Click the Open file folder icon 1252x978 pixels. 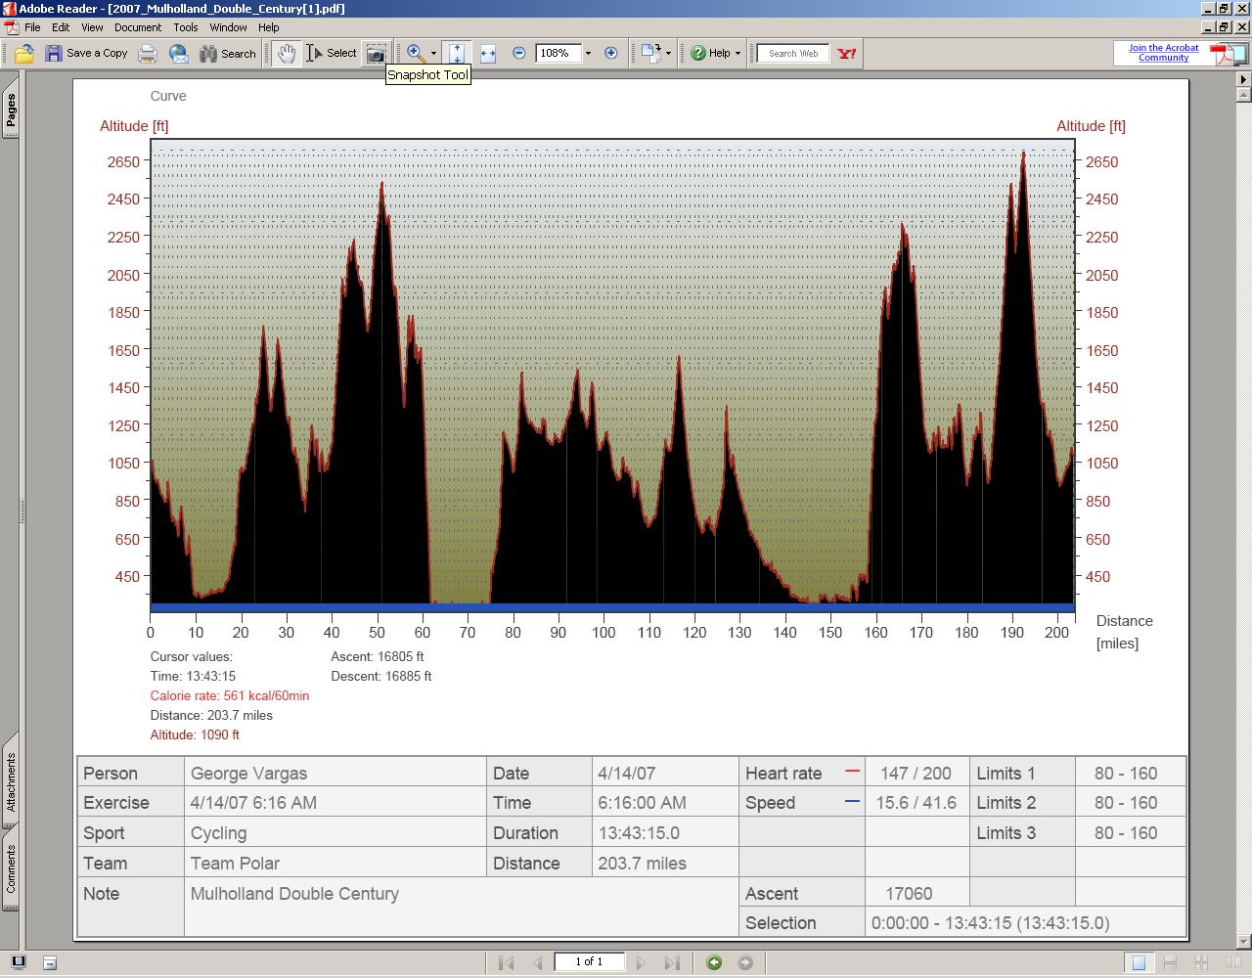(x=24, y=54)
